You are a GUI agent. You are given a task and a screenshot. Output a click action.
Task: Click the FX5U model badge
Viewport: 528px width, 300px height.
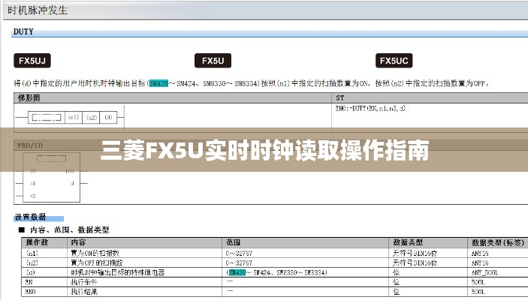tap(213, 61)
